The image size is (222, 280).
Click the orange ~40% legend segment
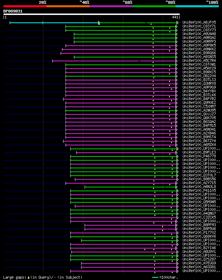click(68, 6)
